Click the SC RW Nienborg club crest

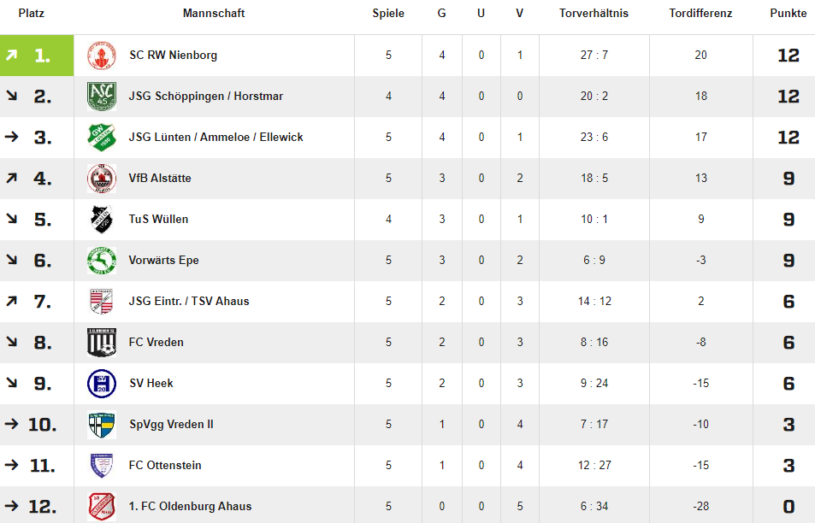pyautogui.click(x=102, y=55)
